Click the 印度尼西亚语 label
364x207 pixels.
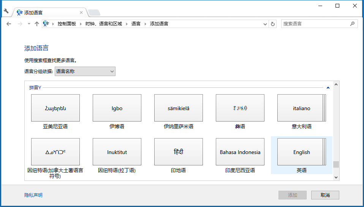click(x=240, y=170)
